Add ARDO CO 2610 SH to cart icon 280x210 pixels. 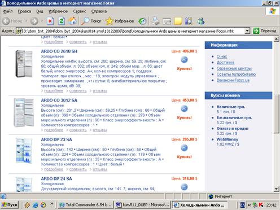pyautogui.click(x=184, y=60)
